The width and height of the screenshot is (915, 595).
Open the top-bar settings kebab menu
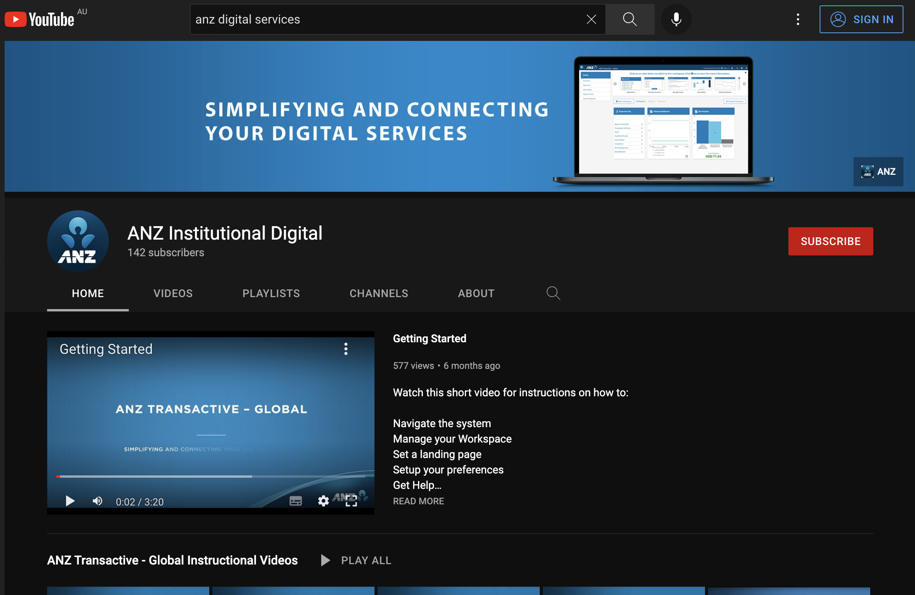(798, 19)
